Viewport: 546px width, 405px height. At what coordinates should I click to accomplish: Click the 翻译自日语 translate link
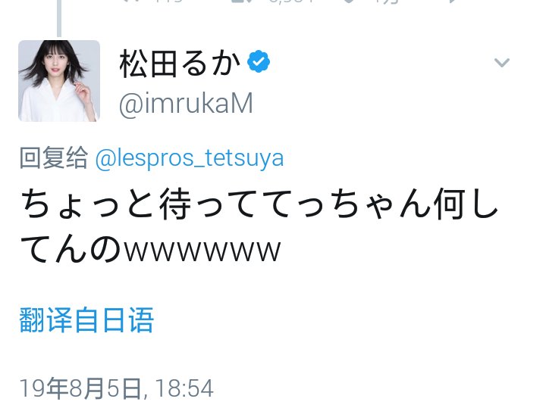86,320
